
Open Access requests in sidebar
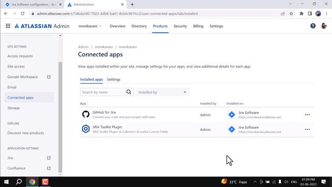pos(20,56)
